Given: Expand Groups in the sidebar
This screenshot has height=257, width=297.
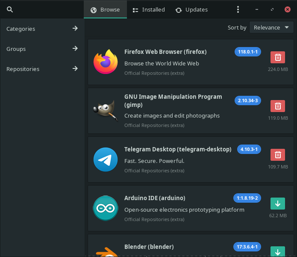Looking at the screenshot, I should click(x=42, y=49).
